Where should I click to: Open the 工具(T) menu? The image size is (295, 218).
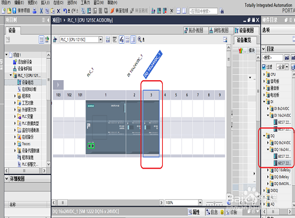[x=85, y=2]
